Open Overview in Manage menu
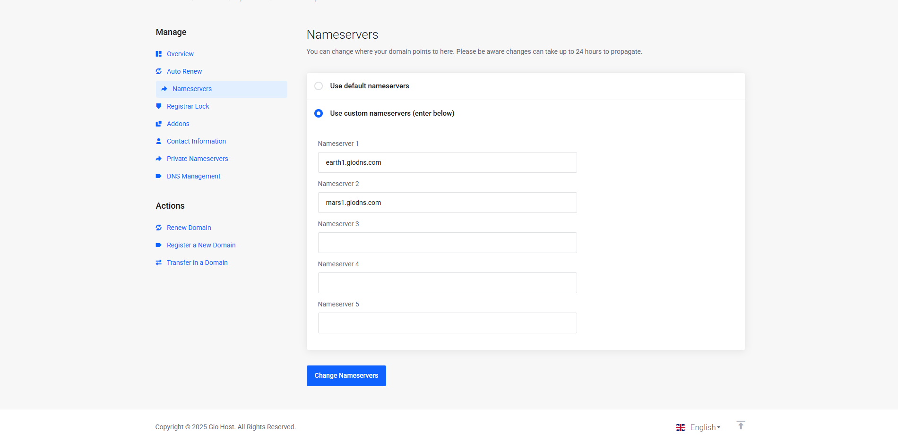898x441 pixels. [x=180, y=54]
